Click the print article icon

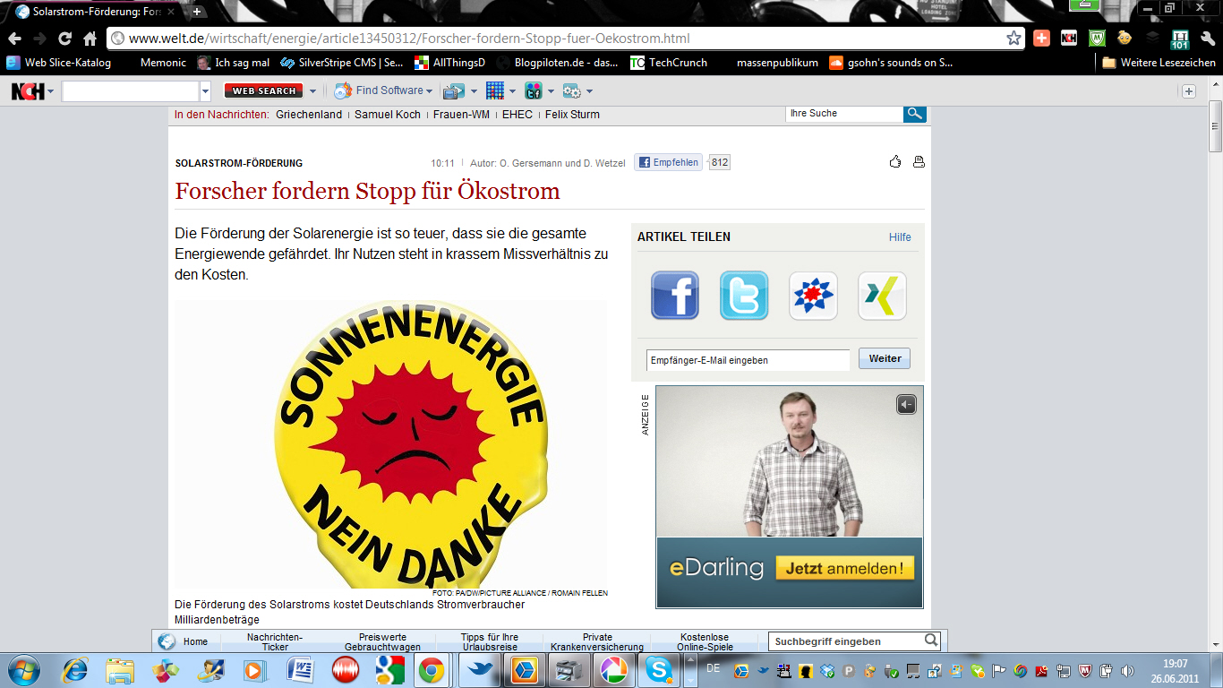pos(918,162)
